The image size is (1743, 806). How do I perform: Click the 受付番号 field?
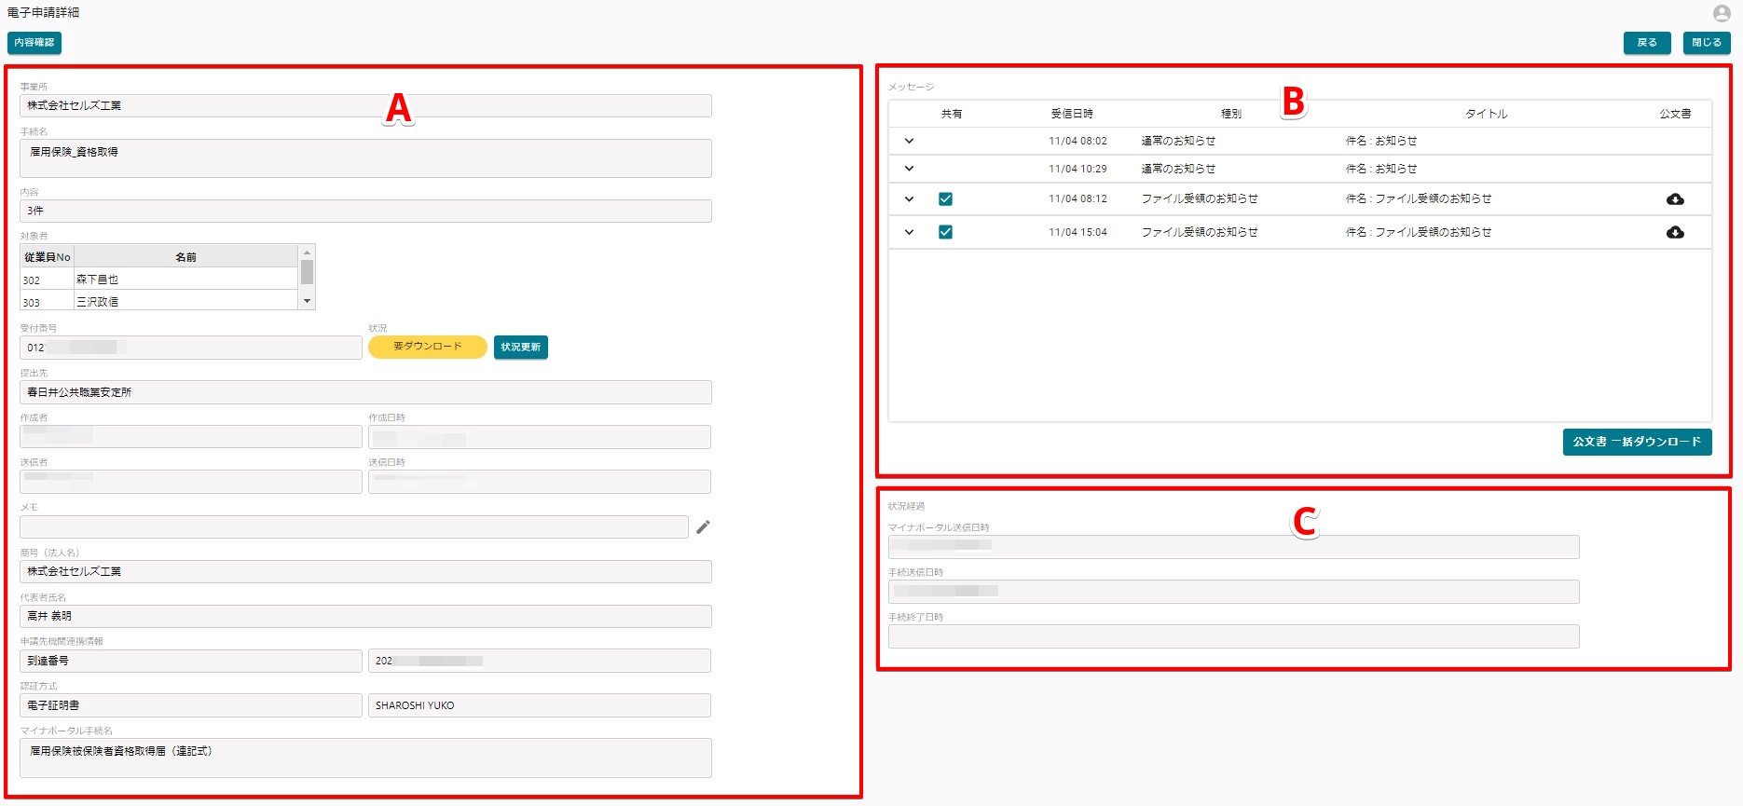pos(191,348)
